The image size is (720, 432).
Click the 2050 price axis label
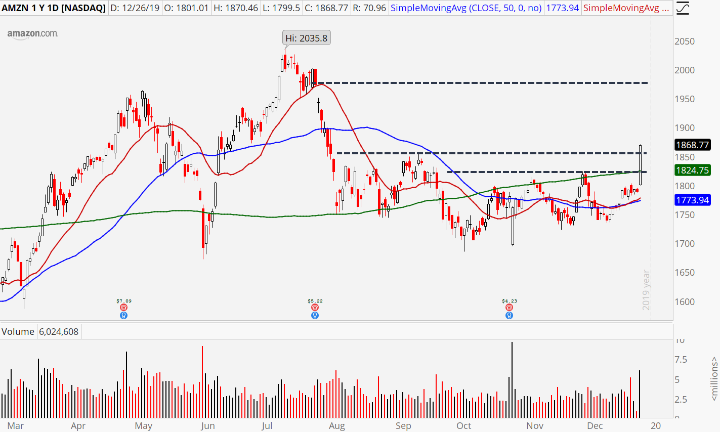click(x=685, y=41)
